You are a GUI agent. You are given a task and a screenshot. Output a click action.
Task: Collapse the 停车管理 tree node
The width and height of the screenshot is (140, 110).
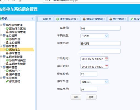1,46
